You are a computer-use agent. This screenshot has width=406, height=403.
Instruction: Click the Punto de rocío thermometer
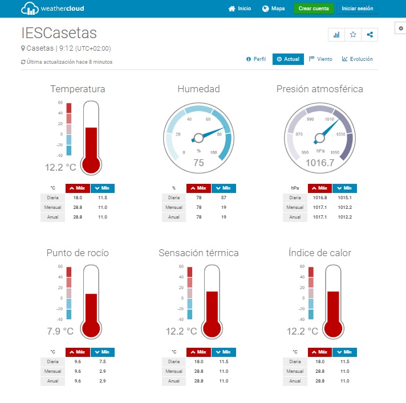click(91, 302)
